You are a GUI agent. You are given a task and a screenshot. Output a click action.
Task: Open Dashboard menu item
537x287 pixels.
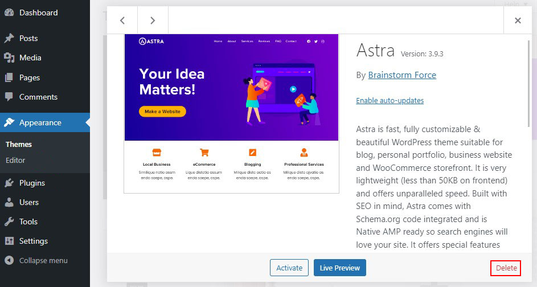click(x=38, y=13)
